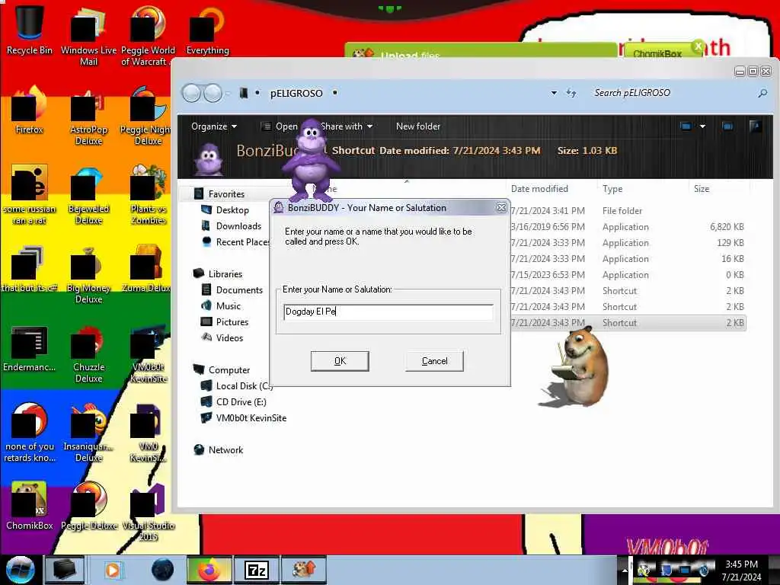Click the Date modified column header
This screenshot has height=585, width=780.
pyautogui.click(x=539, y=189)
